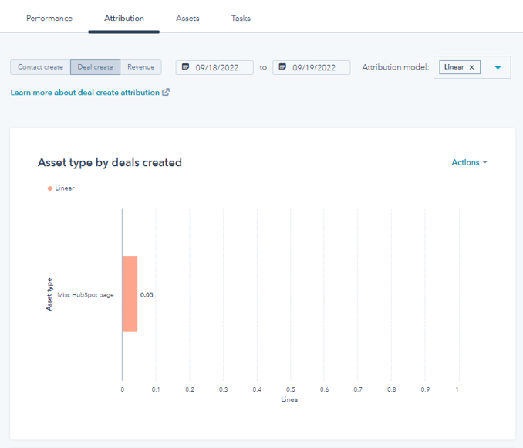Open the Tasks tab
This screenshot has width=523, height=448.
241,18
